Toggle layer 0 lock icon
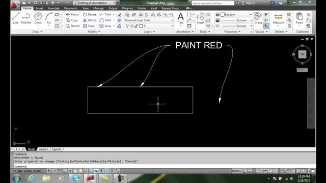Screen dimensions: 326x183 [x=136, y=26]
